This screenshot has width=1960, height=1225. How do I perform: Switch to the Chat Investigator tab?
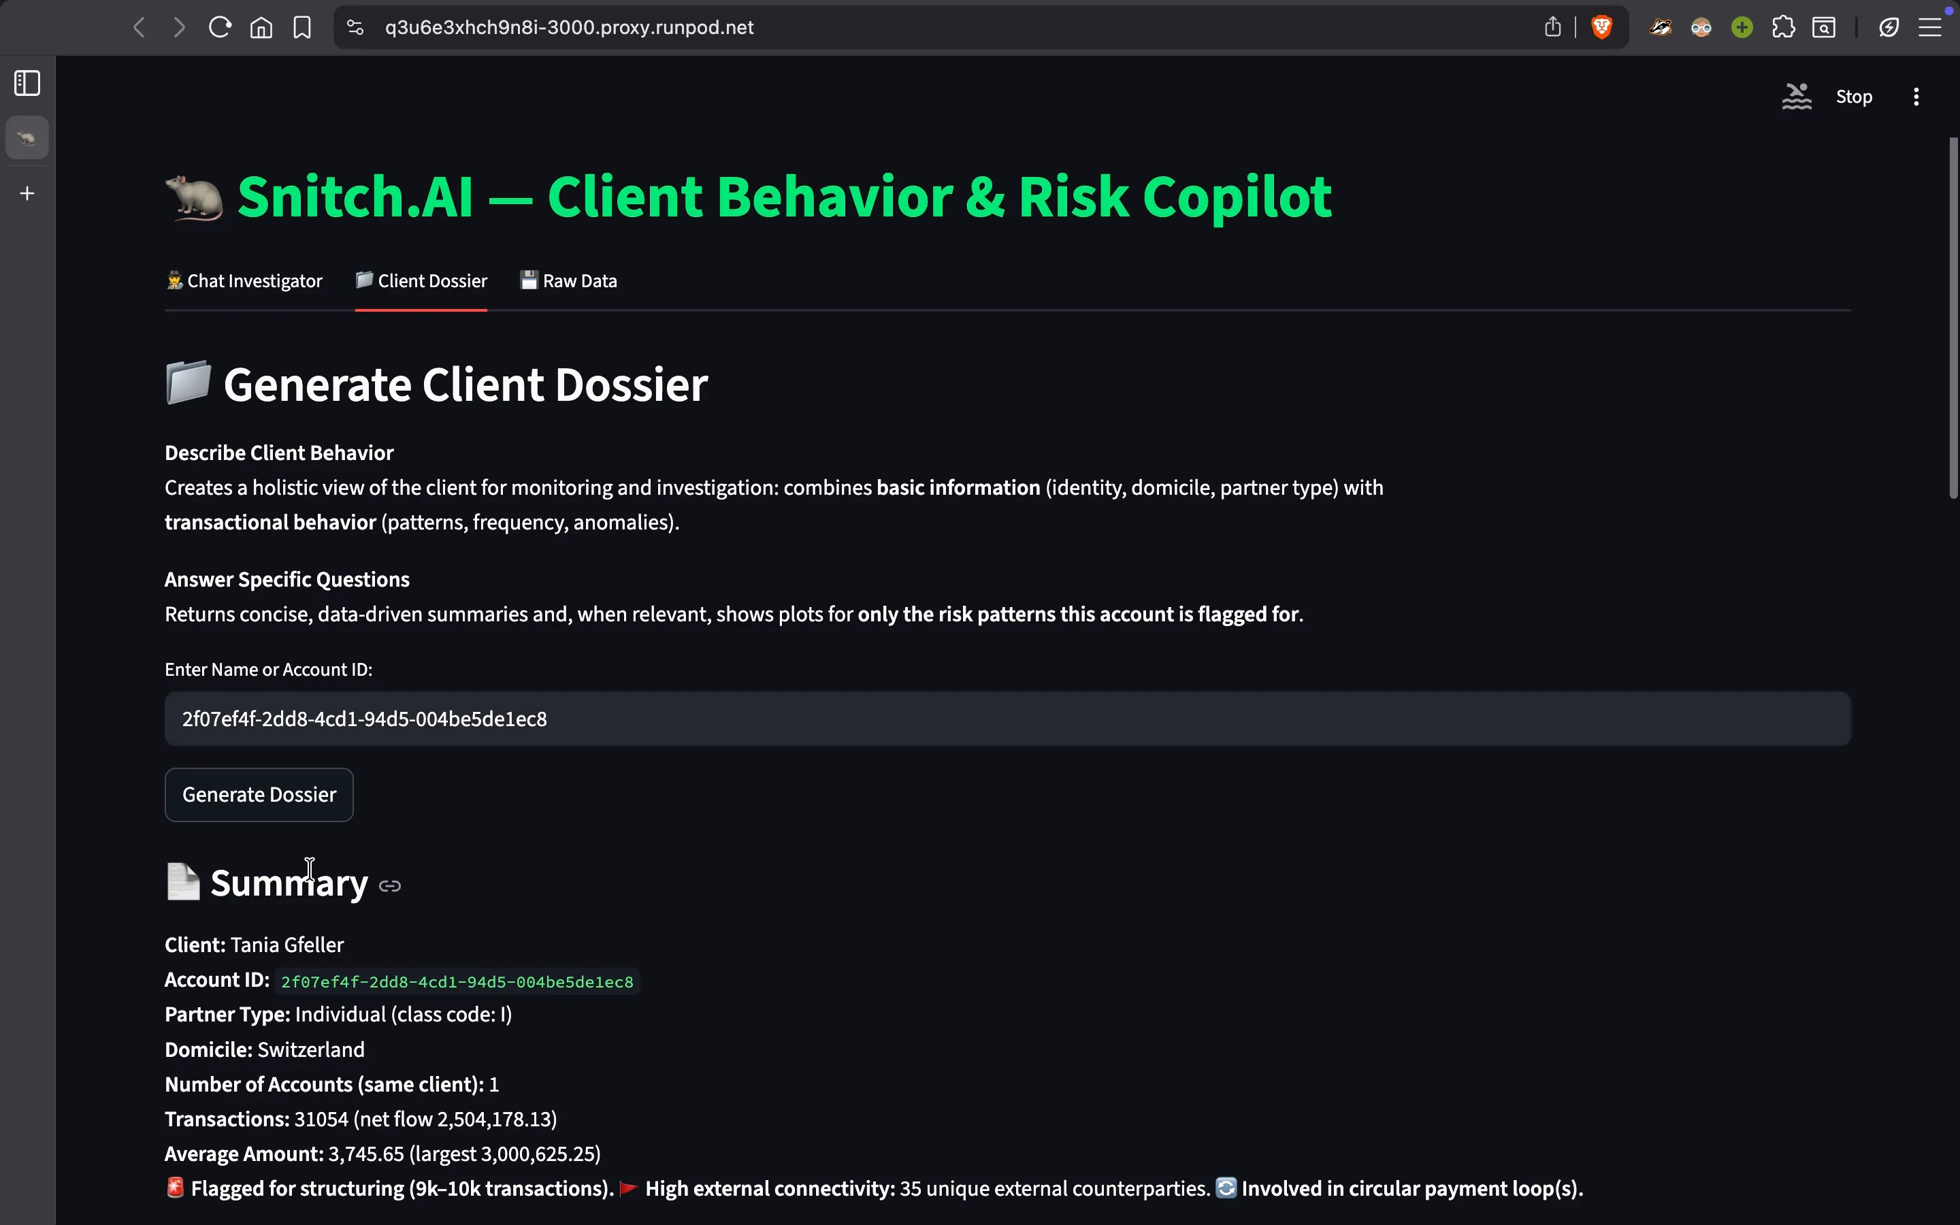(x=244, y=281)
